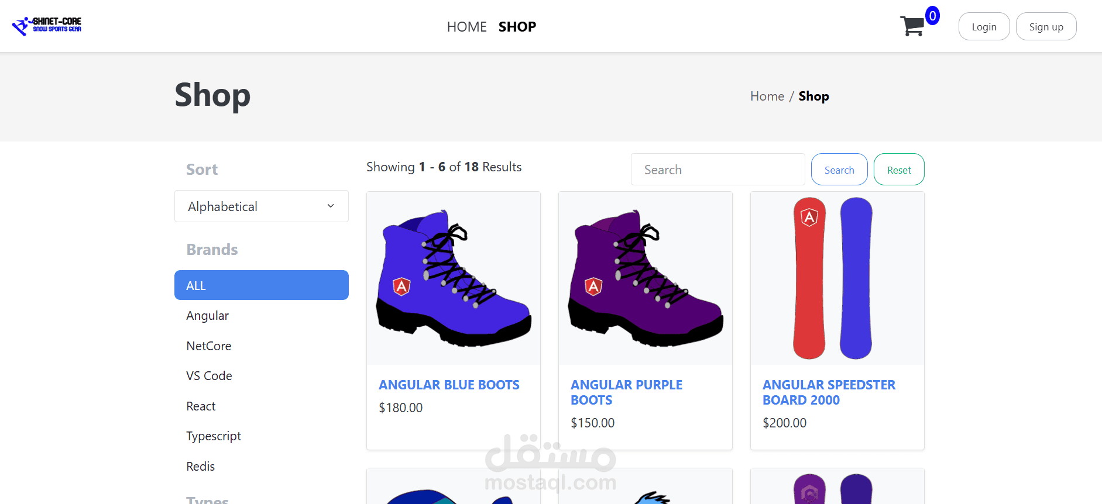Choose the VS Code brand filter
The width and height of the screenshot is (1102, 504).
[x=209, y=376]
